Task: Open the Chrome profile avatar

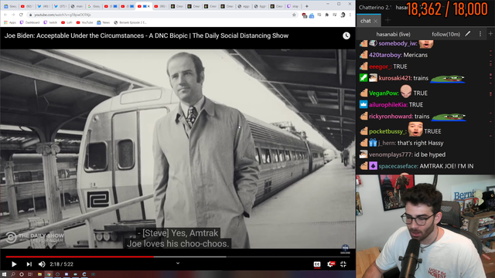Action: 343,15
